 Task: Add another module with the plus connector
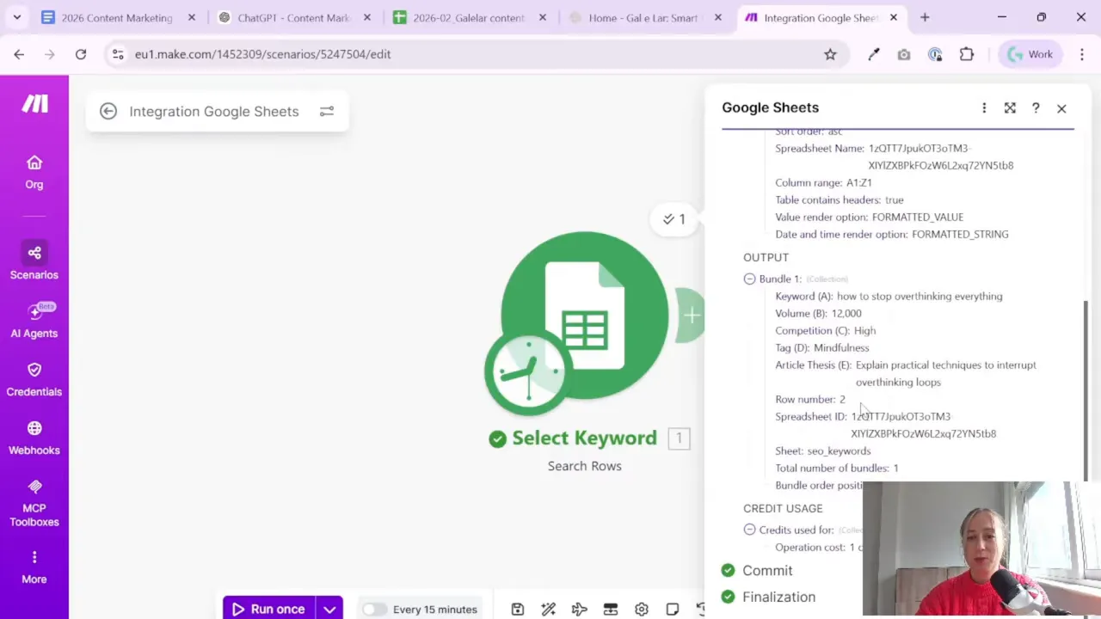691,316
